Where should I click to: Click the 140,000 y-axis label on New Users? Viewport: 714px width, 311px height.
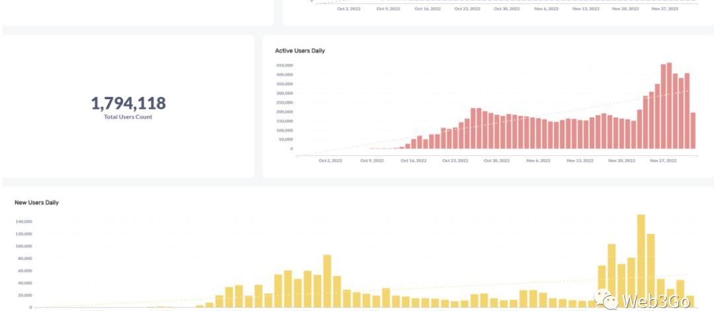point(24,221)
